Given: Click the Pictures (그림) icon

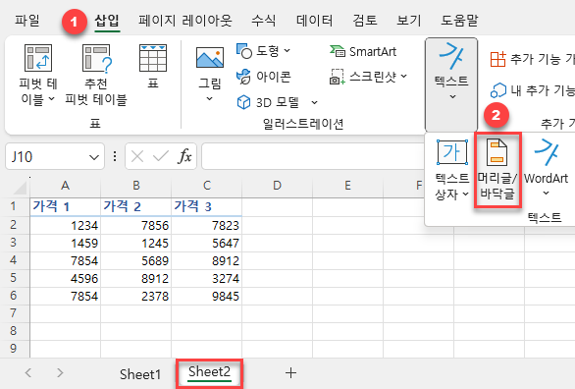Looking at the screenshot, I should coord(209,58).
